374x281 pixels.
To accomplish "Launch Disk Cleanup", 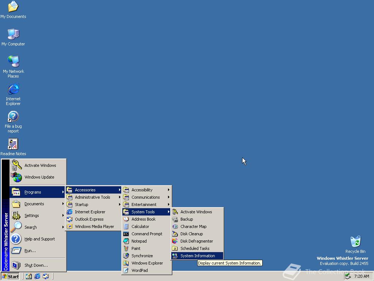I will tap(197, 234).
